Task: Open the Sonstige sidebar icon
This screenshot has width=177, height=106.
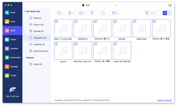Action: (7, 66)
